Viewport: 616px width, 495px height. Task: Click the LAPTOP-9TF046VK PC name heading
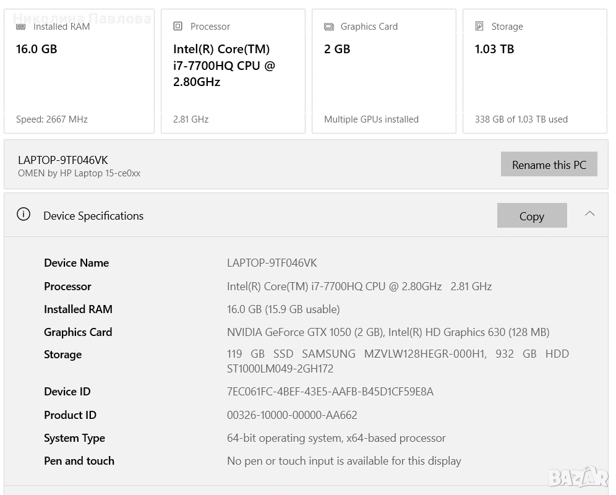(x=63, y=160)
